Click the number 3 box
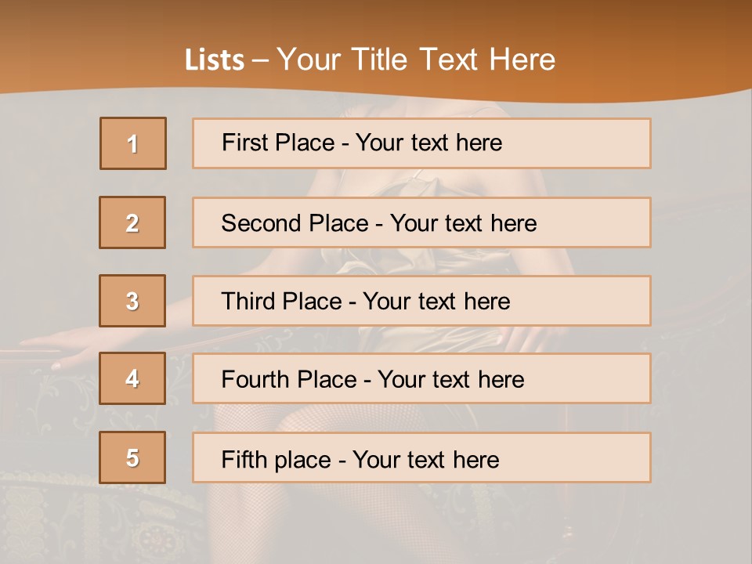The width and height of the screenshot is (752, 564). [132, 301]
